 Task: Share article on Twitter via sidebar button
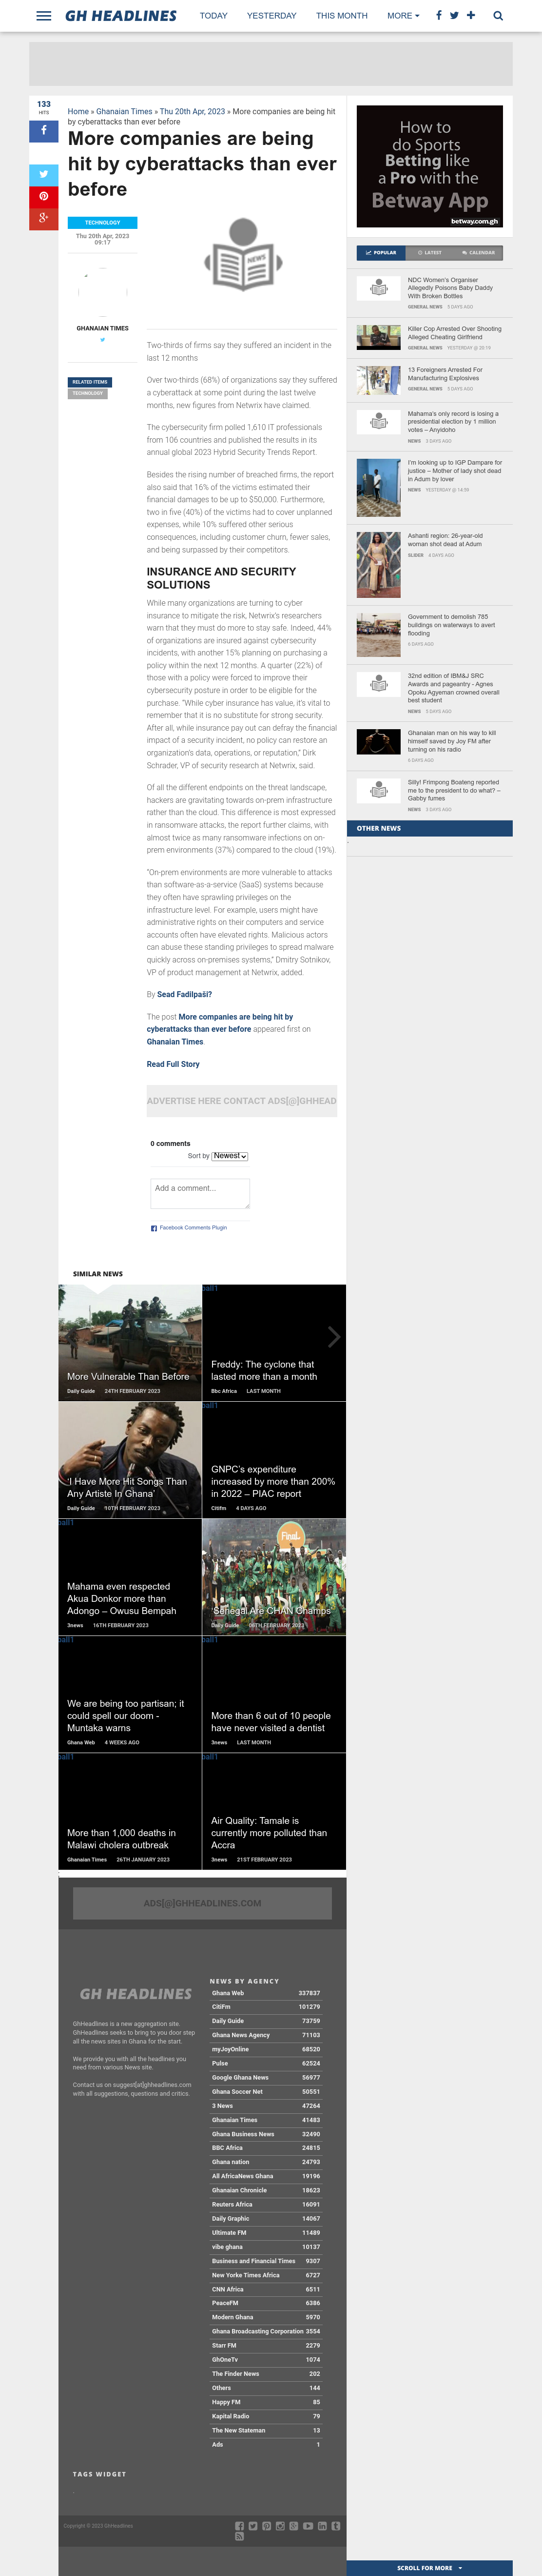tap(44, 174)
